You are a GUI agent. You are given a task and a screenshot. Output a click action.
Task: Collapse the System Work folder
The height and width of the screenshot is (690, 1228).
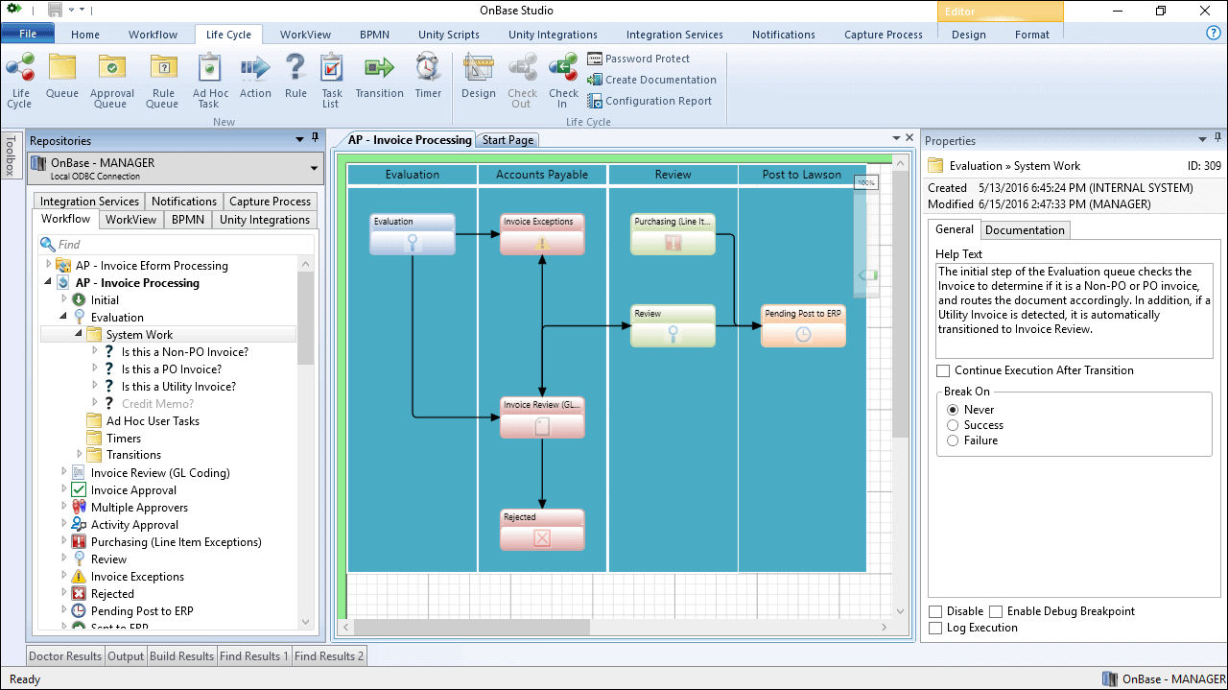tap(80, 334)
